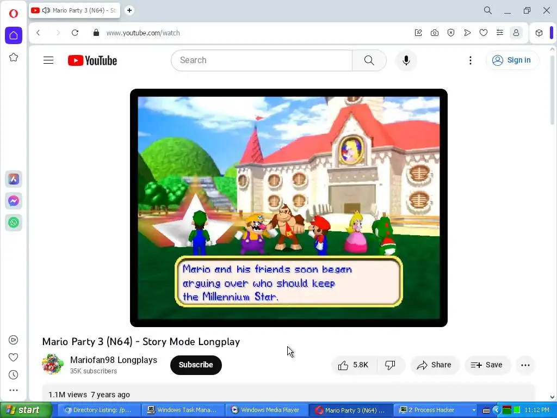Open the Player icon in sidebar

point(13,340)
